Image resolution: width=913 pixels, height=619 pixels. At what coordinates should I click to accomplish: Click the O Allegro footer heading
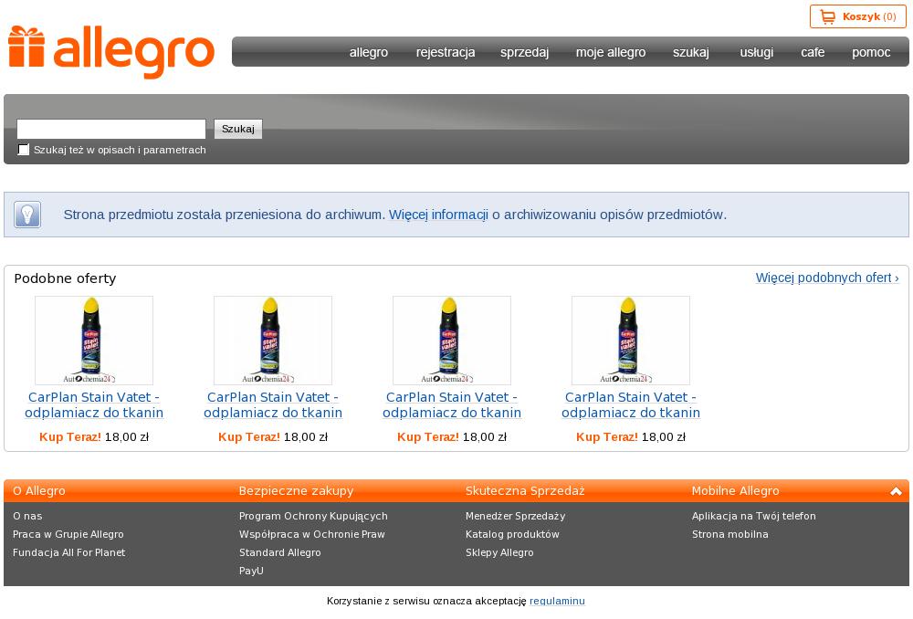pyautogui.click(x=39, y=491)
